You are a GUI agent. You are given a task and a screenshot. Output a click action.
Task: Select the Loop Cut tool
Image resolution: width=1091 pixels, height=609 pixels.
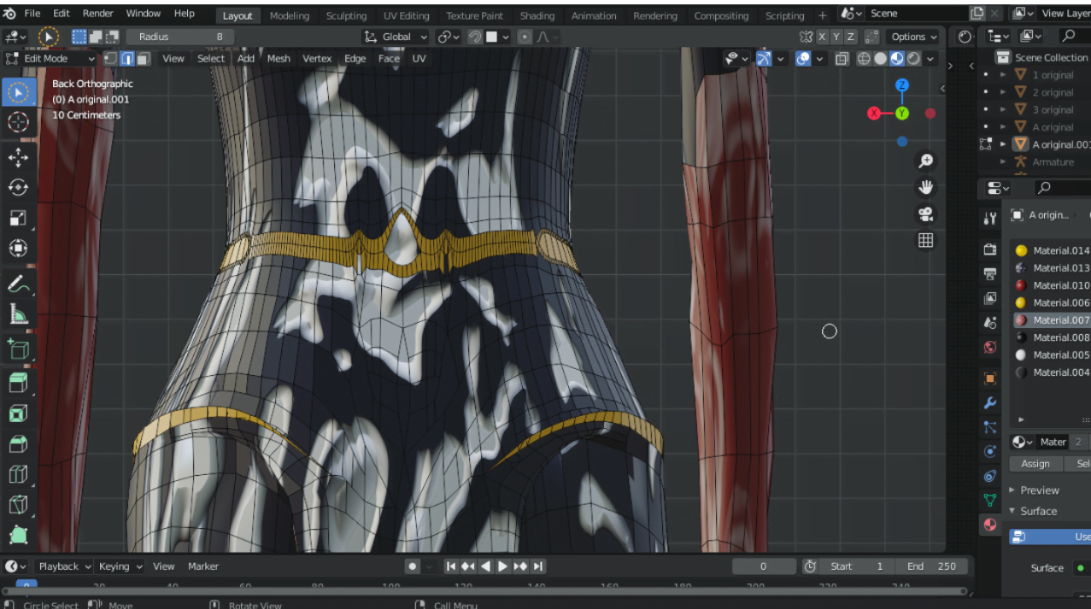18,474
